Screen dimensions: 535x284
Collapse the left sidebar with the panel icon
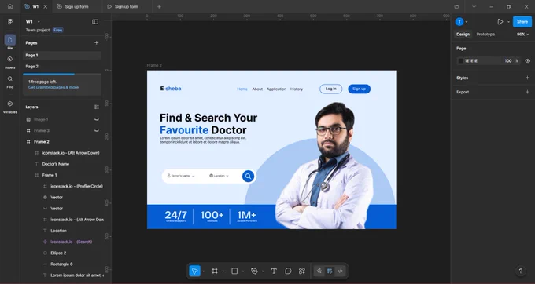coord(95,22)
